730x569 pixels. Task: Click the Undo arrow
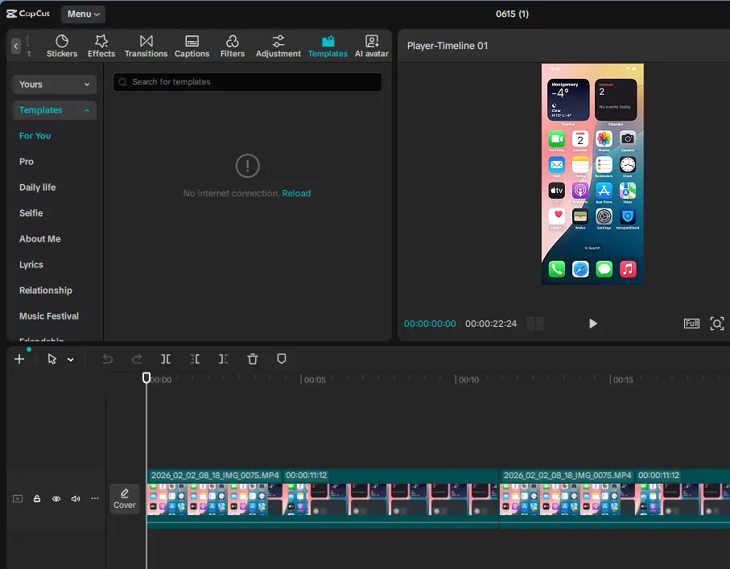point(108,359)
